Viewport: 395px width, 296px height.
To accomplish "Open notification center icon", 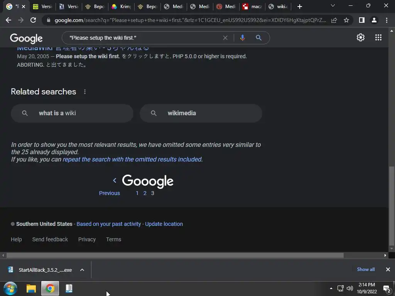I will click(x=387, y=289).
